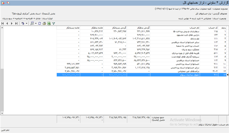Viewport: 229px width, 133px height.
Task: Click the left title bar window icon
Action: (3, 3)
